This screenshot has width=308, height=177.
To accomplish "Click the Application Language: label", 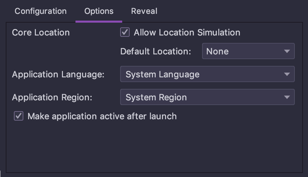I will (58, 75).
